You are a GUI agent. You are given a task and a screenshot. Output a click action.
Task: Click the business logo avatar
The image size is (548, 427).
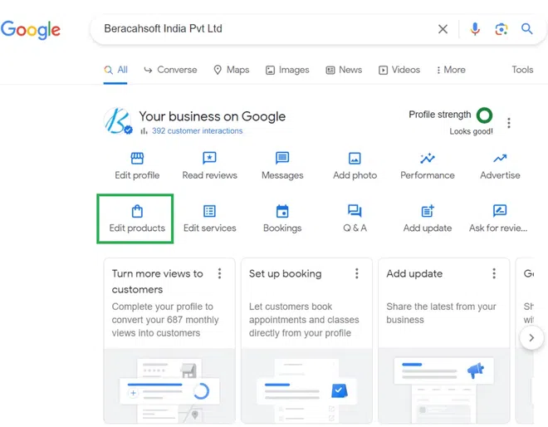(118, 121)
